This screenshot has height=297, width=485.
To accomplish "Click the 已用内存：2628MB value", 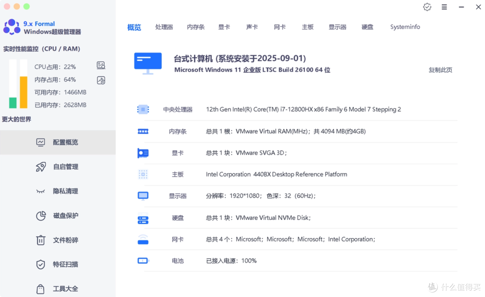I will (60, 105).
